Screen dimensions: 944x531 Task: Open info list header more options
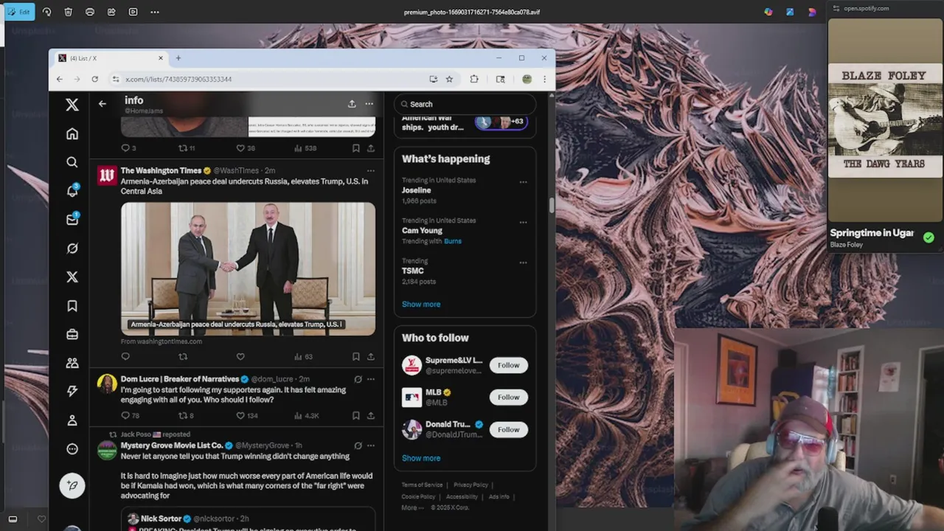[x=369, y=104]
